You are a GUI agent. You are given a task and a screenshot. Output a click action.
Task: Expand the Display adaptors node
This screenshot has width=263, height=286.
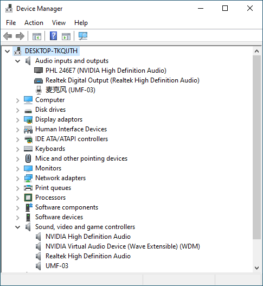18,120
